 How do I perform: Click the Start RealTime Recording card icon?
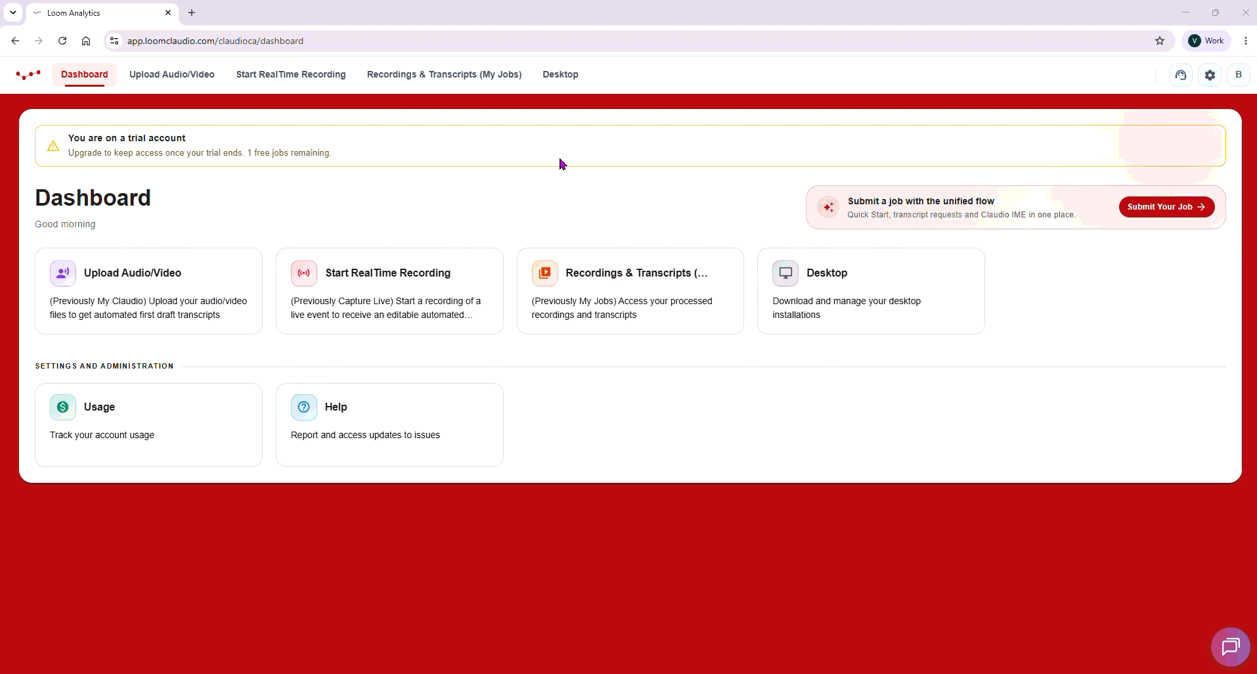(x=304, y=273)
